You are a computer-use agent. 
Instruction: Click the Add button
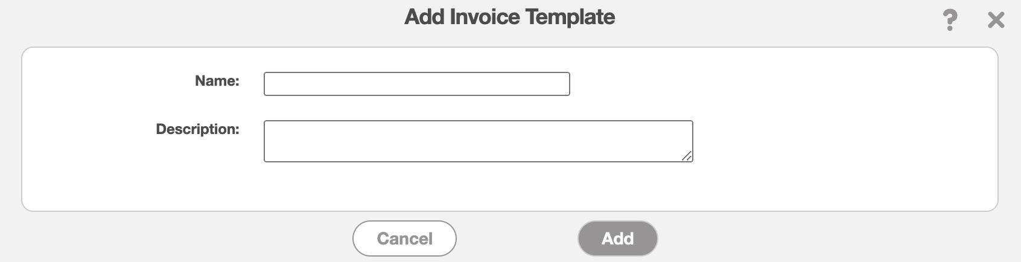click(x=617, y=238)
